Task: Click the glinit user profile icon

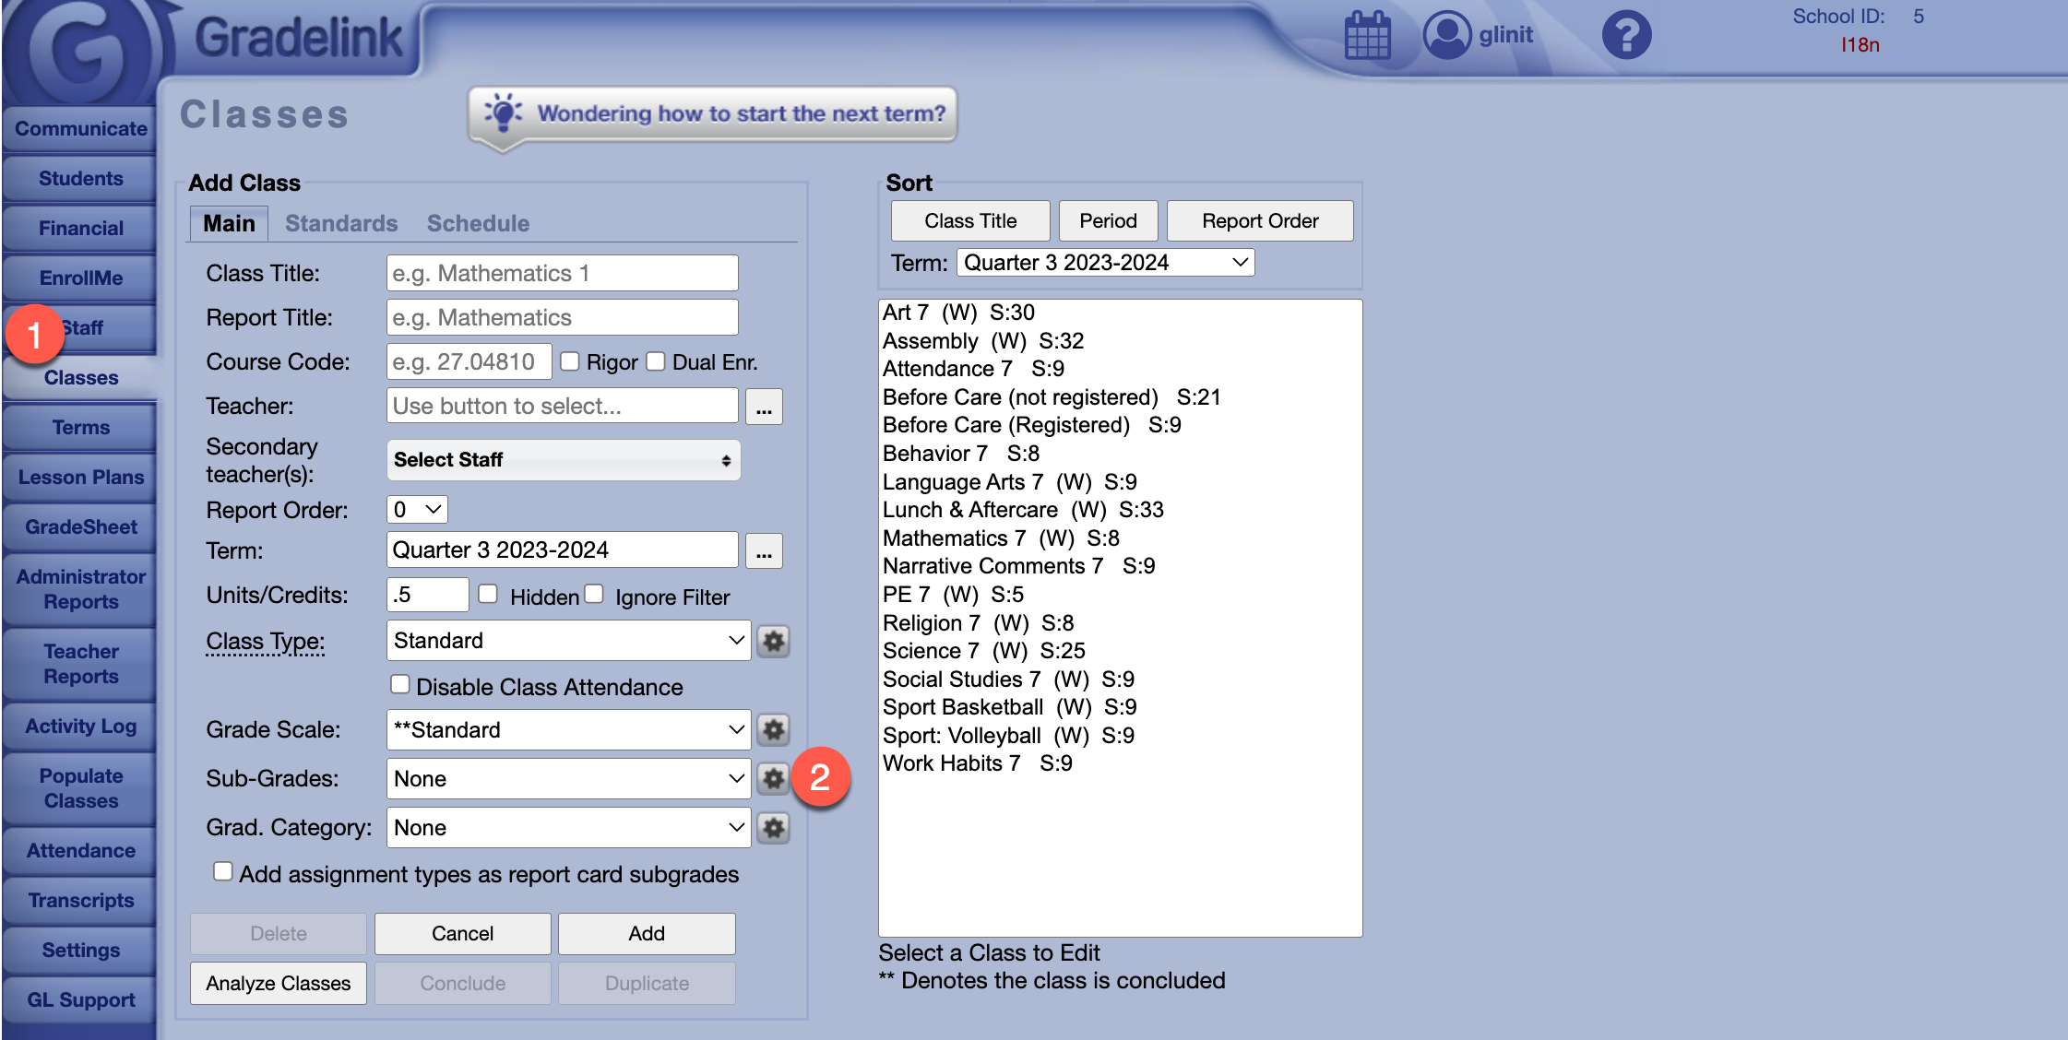Action: pos(1447,35)
